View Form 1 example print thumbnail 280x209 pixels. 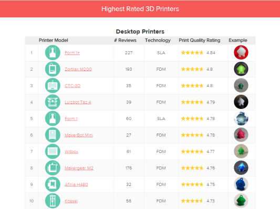coord(241,118)
